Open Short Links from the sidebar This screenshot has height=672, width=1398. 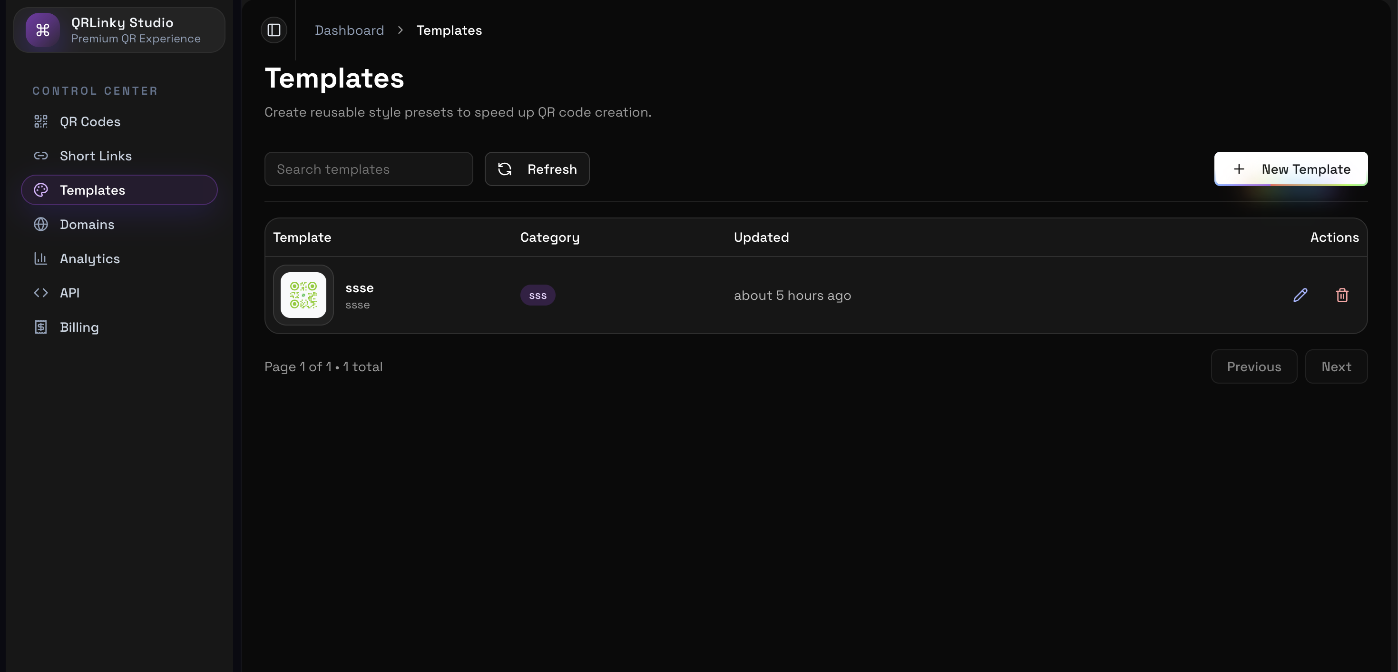tap(96, 156)
